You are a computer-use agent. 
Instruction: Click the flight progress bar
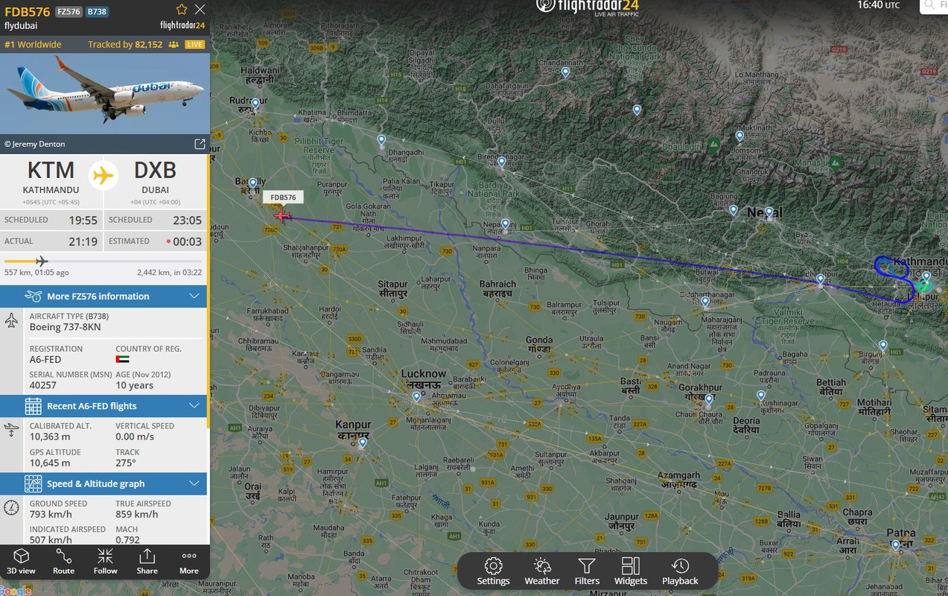pos(104,261)
